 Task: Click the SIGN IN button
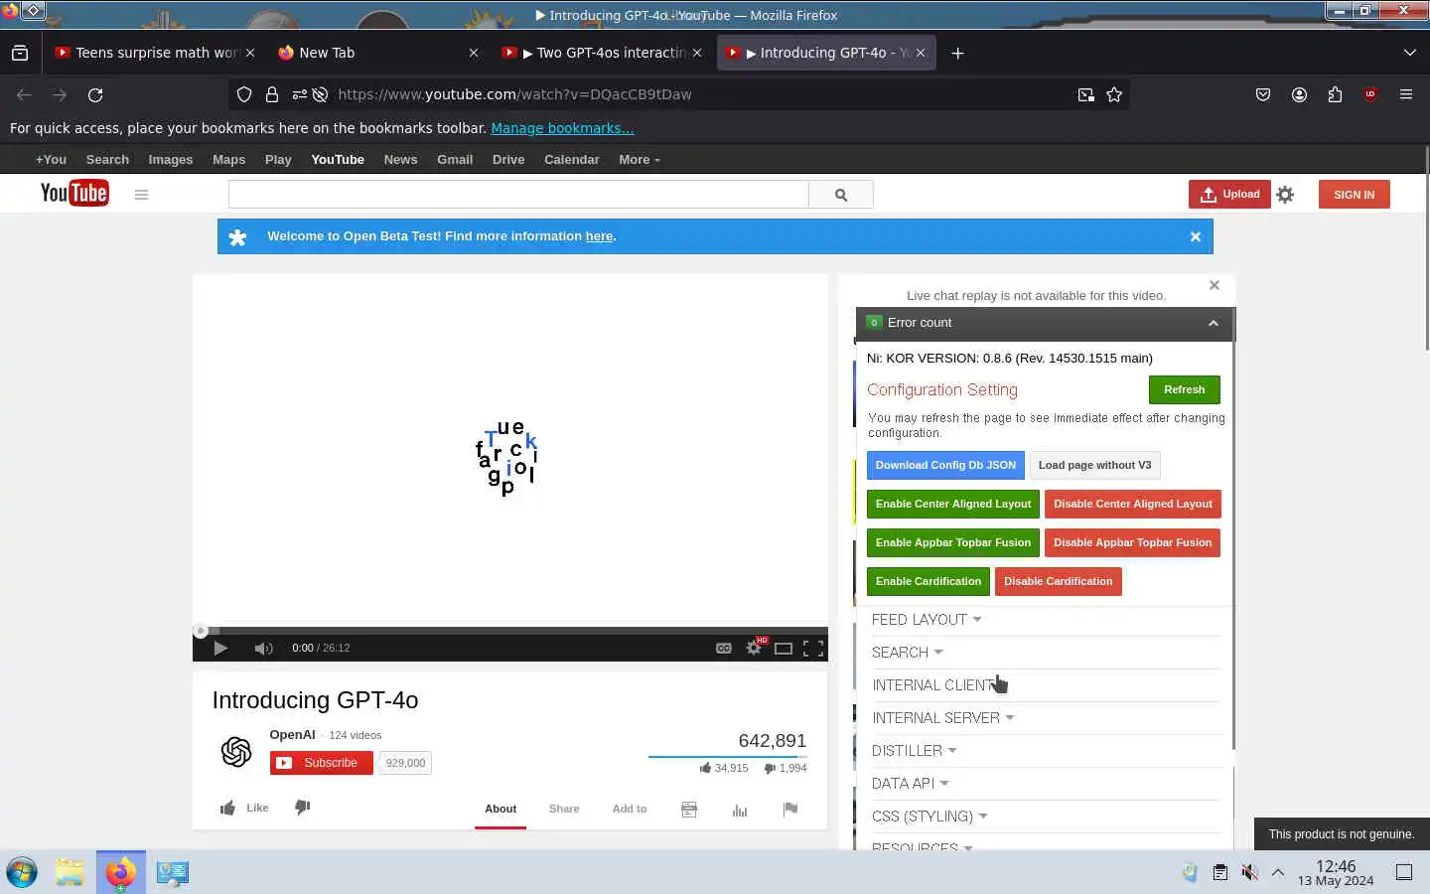(x=1354, y=195)
